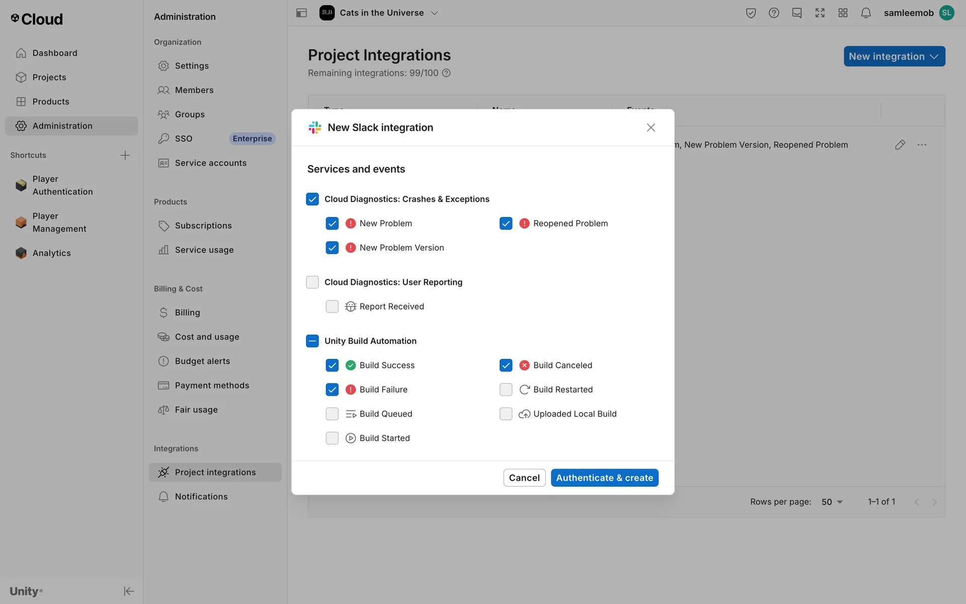This screenshot has width=966, height=604.
Task: Click the Authenticate & create button
Action: (604, 478)
